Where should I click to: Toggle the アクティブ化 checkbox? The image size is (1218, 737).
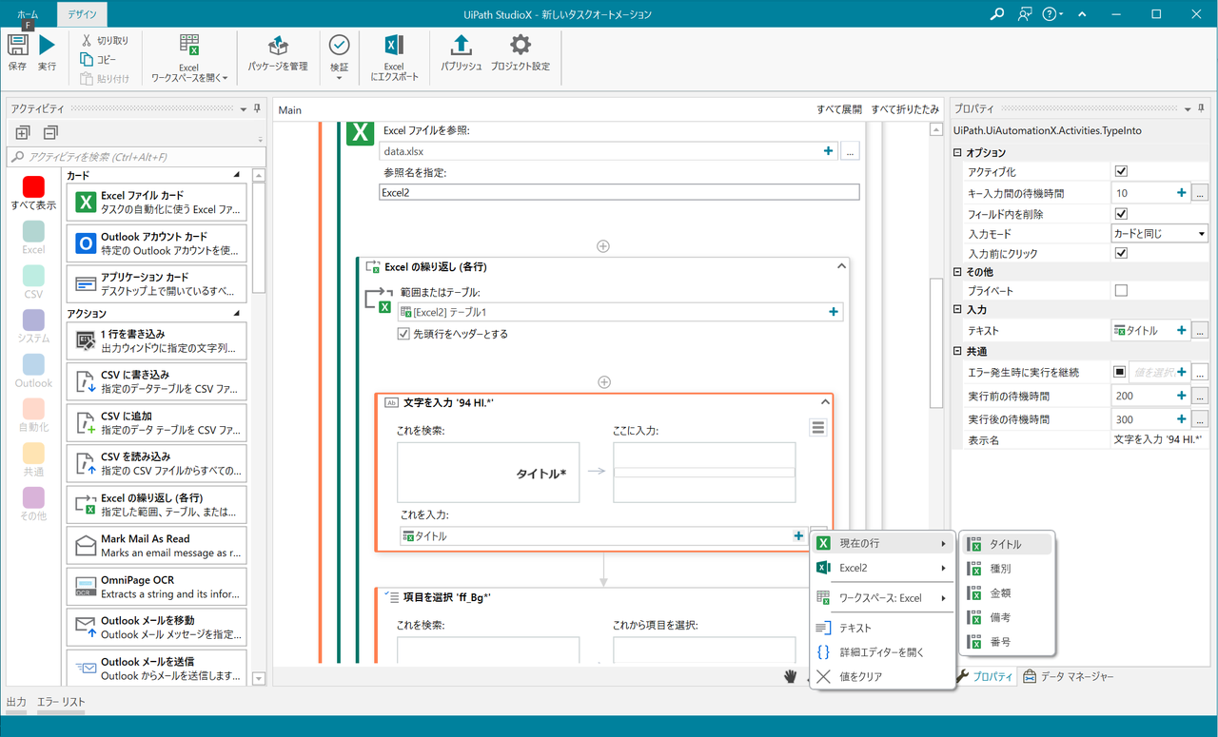[1121, 172]
